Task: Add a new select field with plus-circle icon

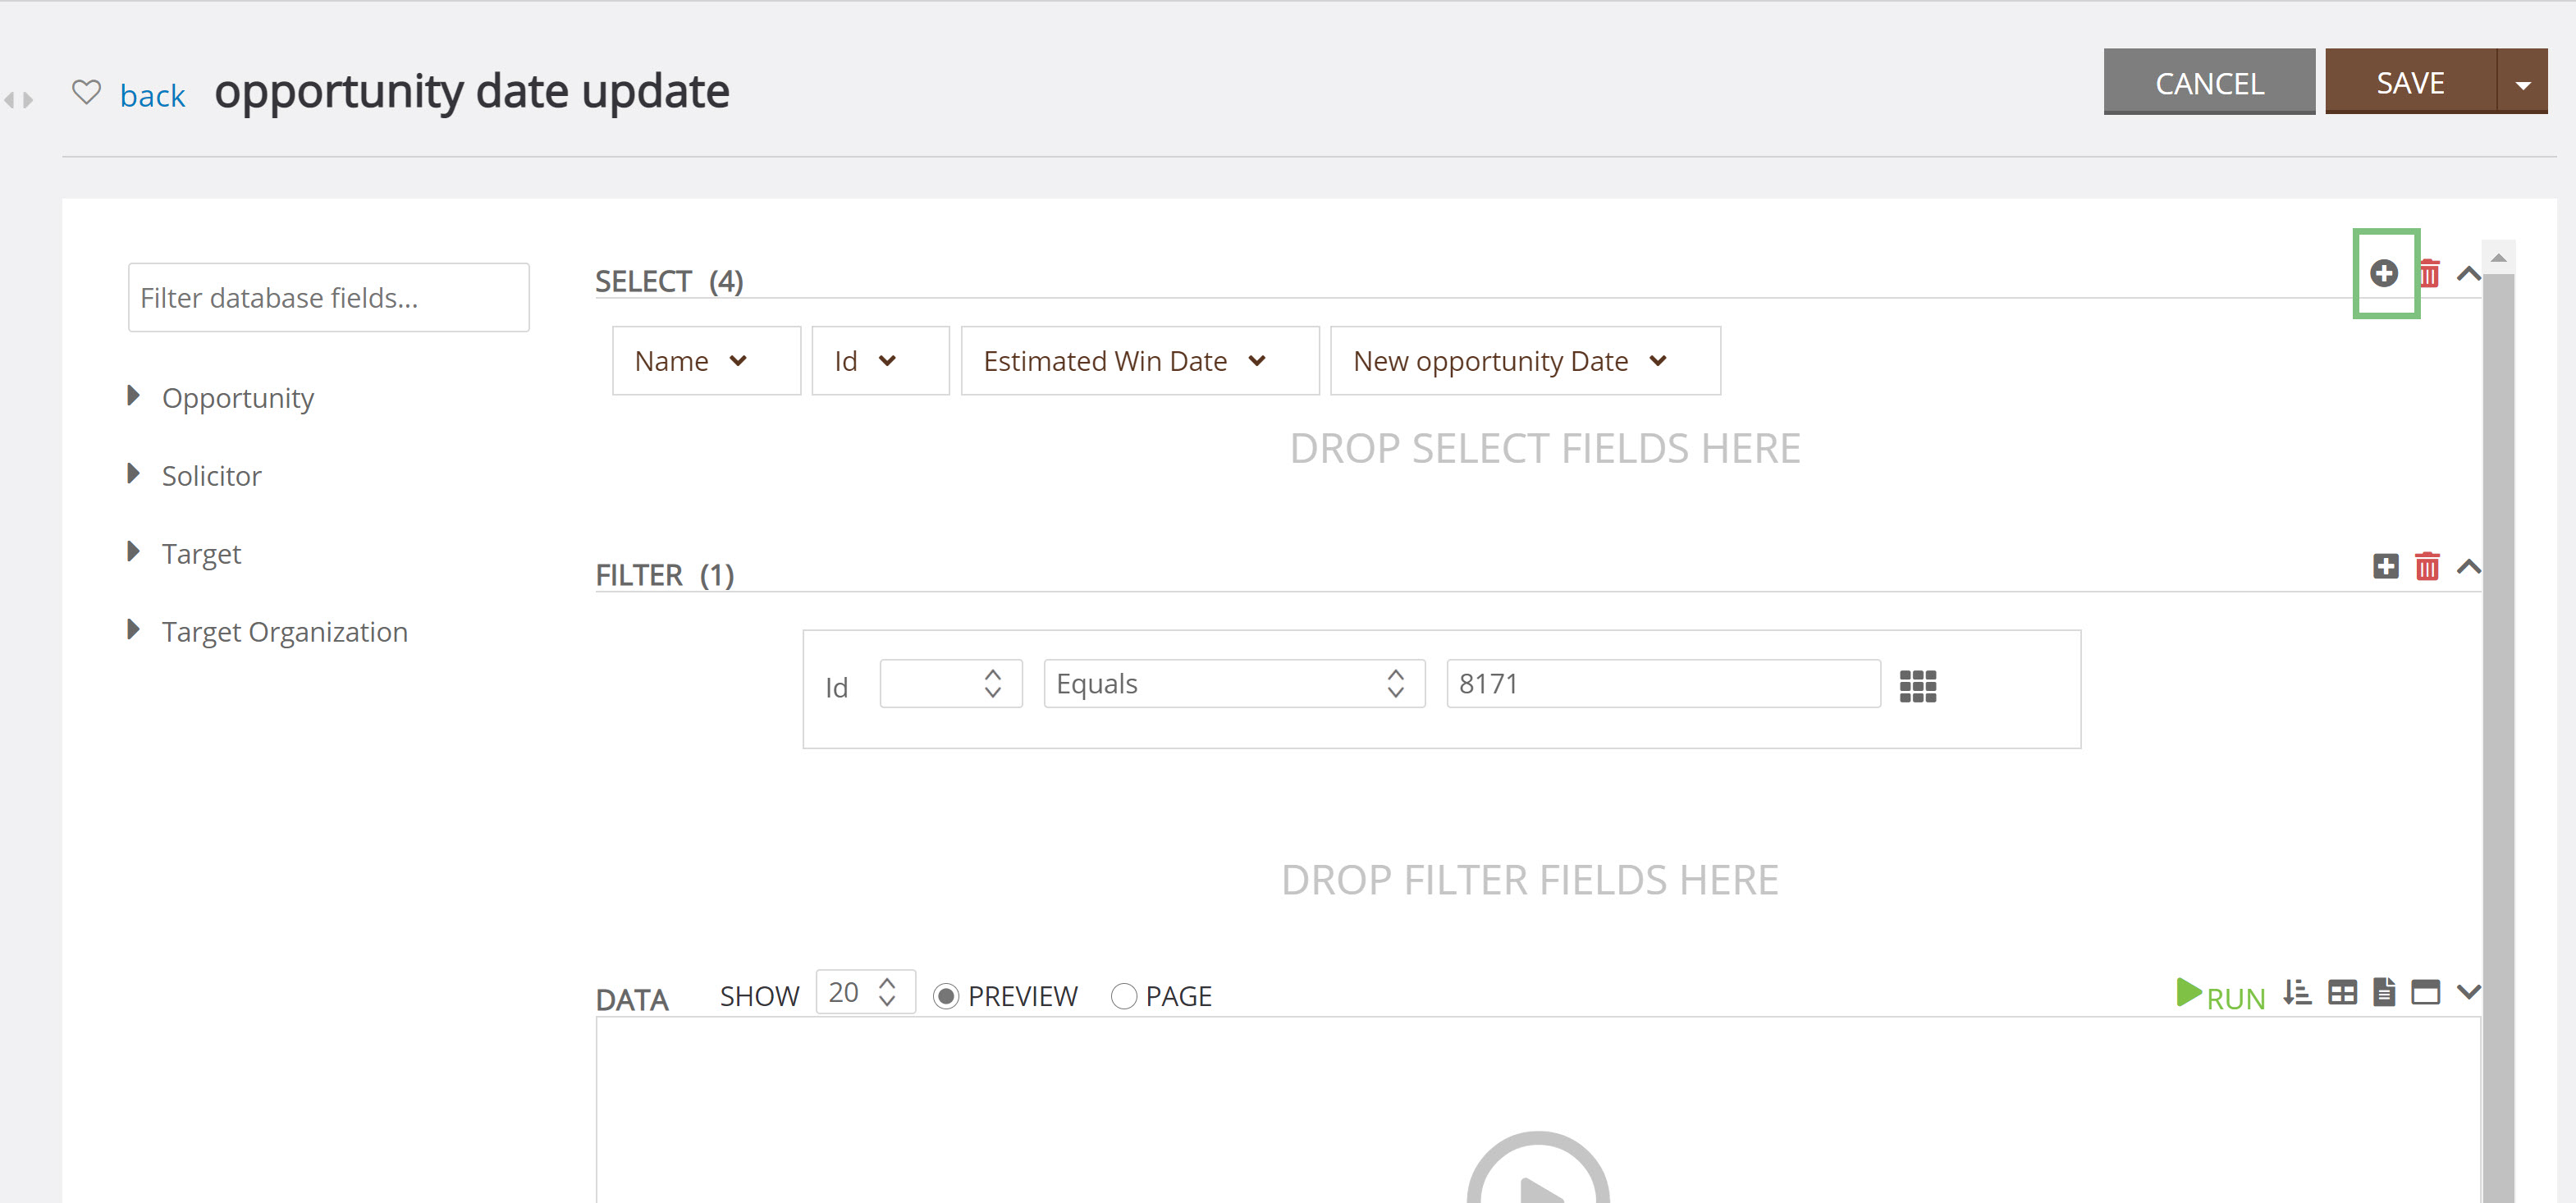Action: 2384,273
